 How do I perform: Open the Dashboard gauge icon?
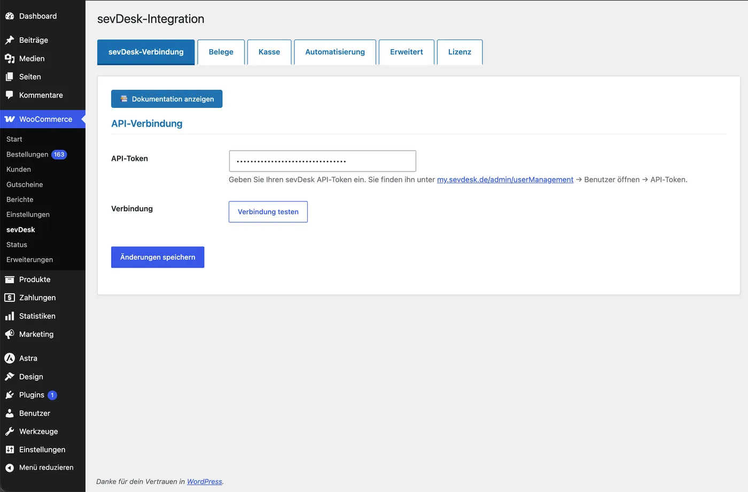click(x=10, y=16)
